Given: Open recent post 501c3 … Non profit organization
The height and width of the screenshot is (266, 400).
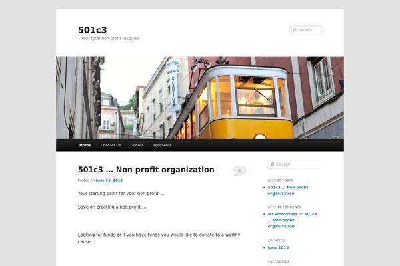Looking at the screenshot, I should (x=288, y=190).
